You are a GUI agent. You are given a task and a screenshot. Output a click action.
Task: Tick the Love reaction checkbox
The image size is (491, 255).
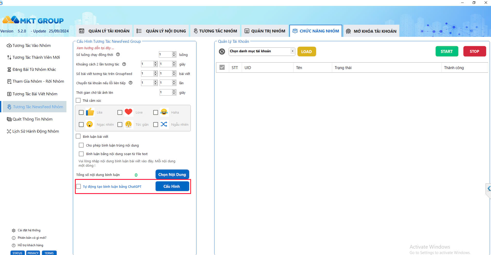(120, 112)
